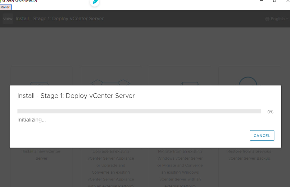The width and height of the screenshot is (290, 187).
Task: Click the VMware vmw logo icon
Action: pos(7,19)
